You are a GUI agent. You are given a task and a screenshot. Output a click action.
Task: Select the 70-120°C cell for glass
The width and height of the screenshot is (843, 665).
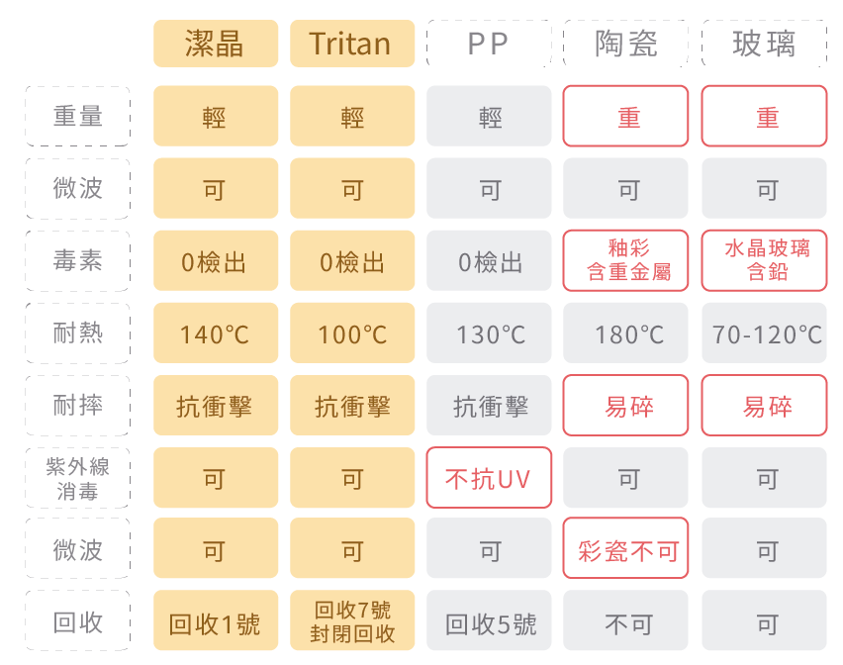coord(764,333)
